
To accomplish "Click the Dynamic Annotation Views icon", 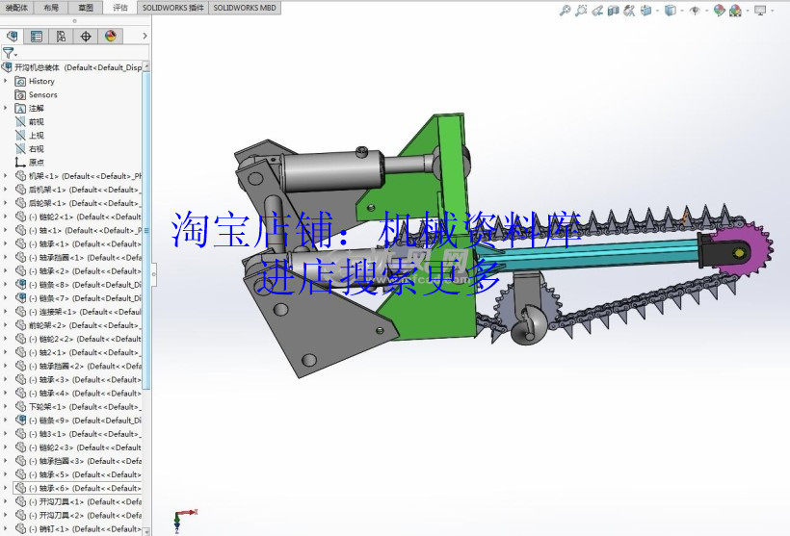I will [629, 10].
